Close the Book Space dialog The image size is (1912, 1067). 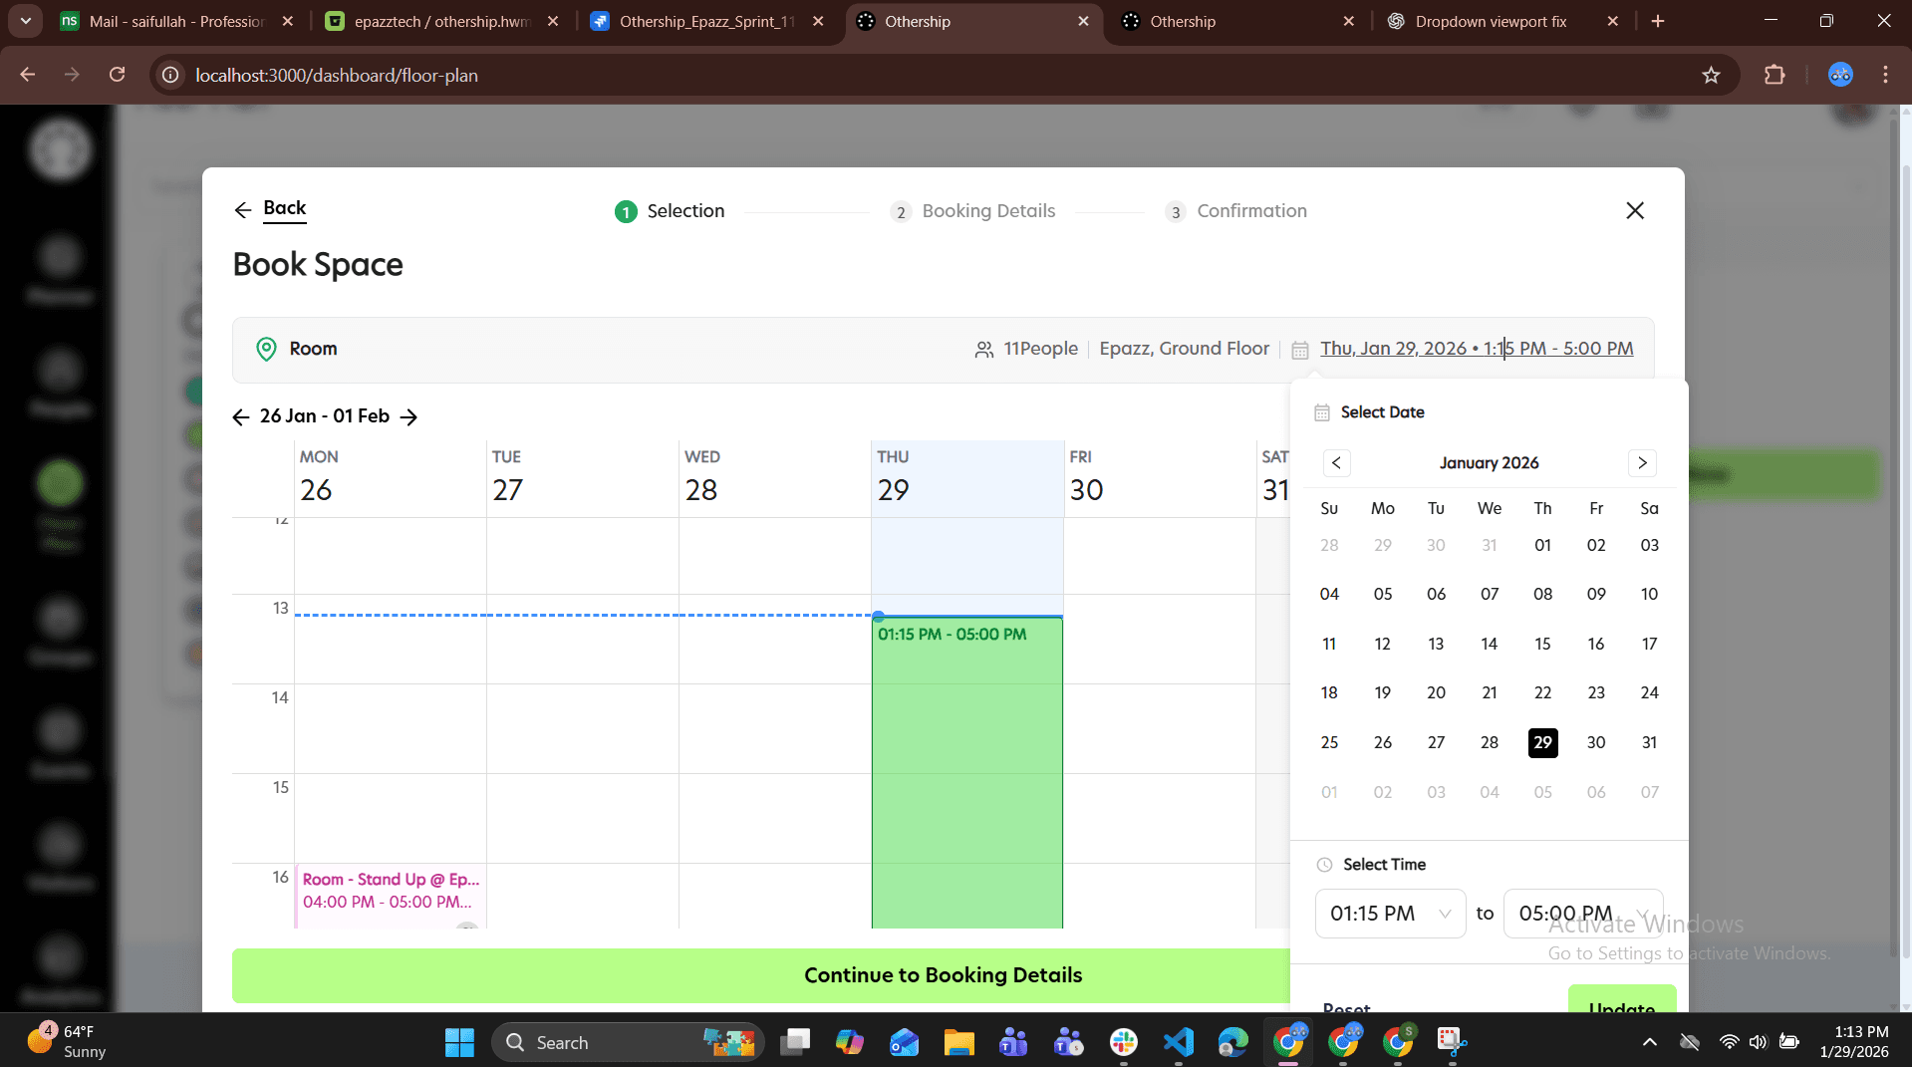coord(1635,210)
